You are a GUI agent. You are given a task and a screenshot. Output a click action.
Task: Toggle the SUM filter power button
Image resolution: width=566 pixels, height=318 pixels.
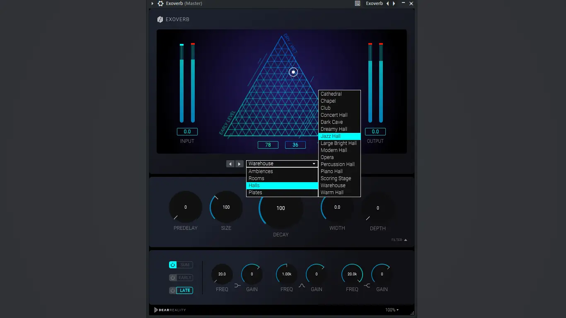[x=173, y=265]
